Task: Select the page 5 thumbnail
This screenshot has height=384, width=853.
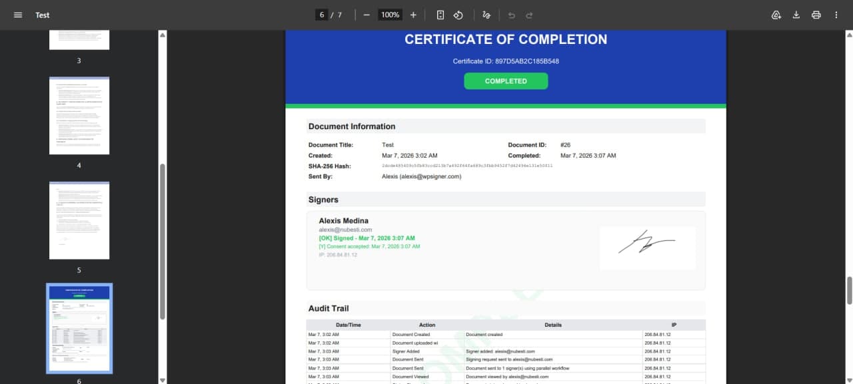Action: click(x=79, y=220)
